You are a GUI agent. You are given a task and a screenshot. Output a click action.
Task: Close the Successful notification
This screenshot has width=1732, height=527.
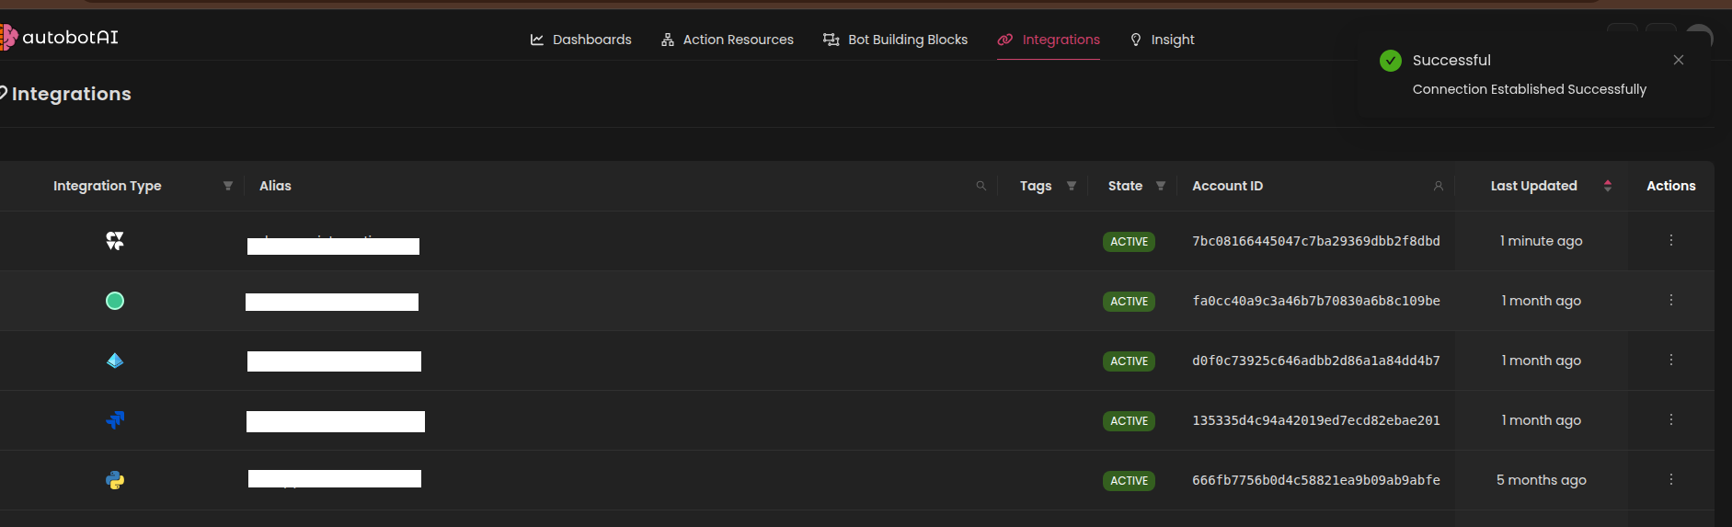coord(1678,60)
